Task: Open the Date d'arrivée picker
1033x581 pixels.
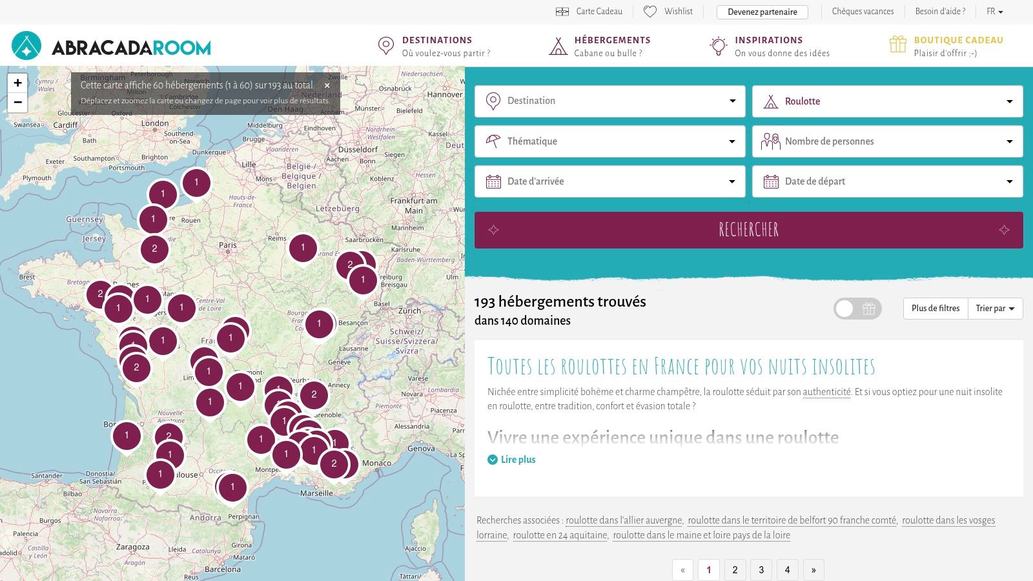Action: click(x=610, y=181)
